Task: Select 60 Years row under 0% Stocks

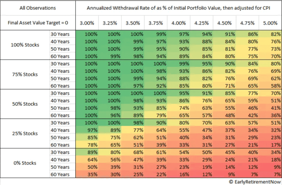Action: (60, 174)
